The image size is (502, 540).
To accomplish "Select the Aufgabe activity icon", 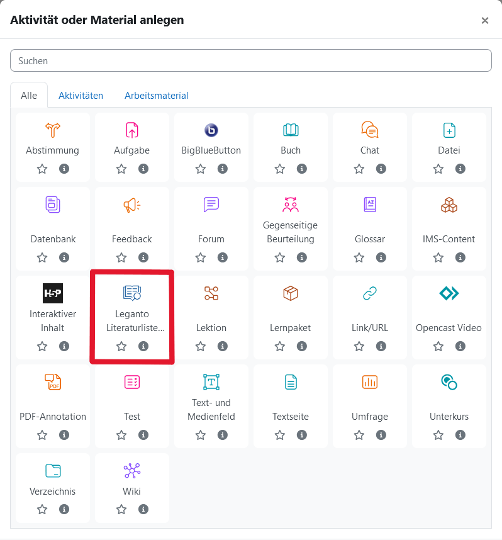I will click(131, 130).
